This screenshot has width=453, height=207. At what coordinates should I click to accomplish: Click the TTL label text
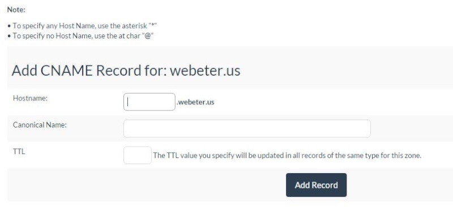(x=19, y=151)
